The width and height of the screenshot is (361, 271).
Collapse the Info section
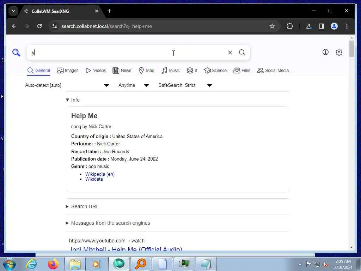[73, 100]
